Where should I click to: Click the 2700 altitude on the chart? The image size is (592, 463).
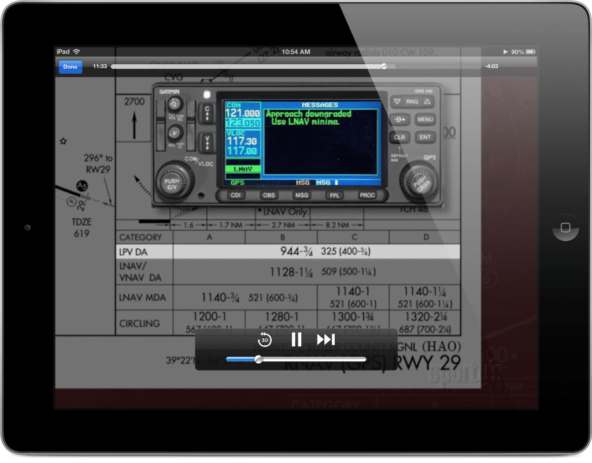(x=134, y=102)
